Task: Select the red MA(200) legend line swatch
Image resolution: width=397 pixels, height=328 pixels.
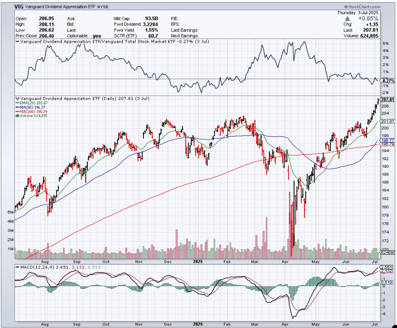Action: tap(18, 112)
